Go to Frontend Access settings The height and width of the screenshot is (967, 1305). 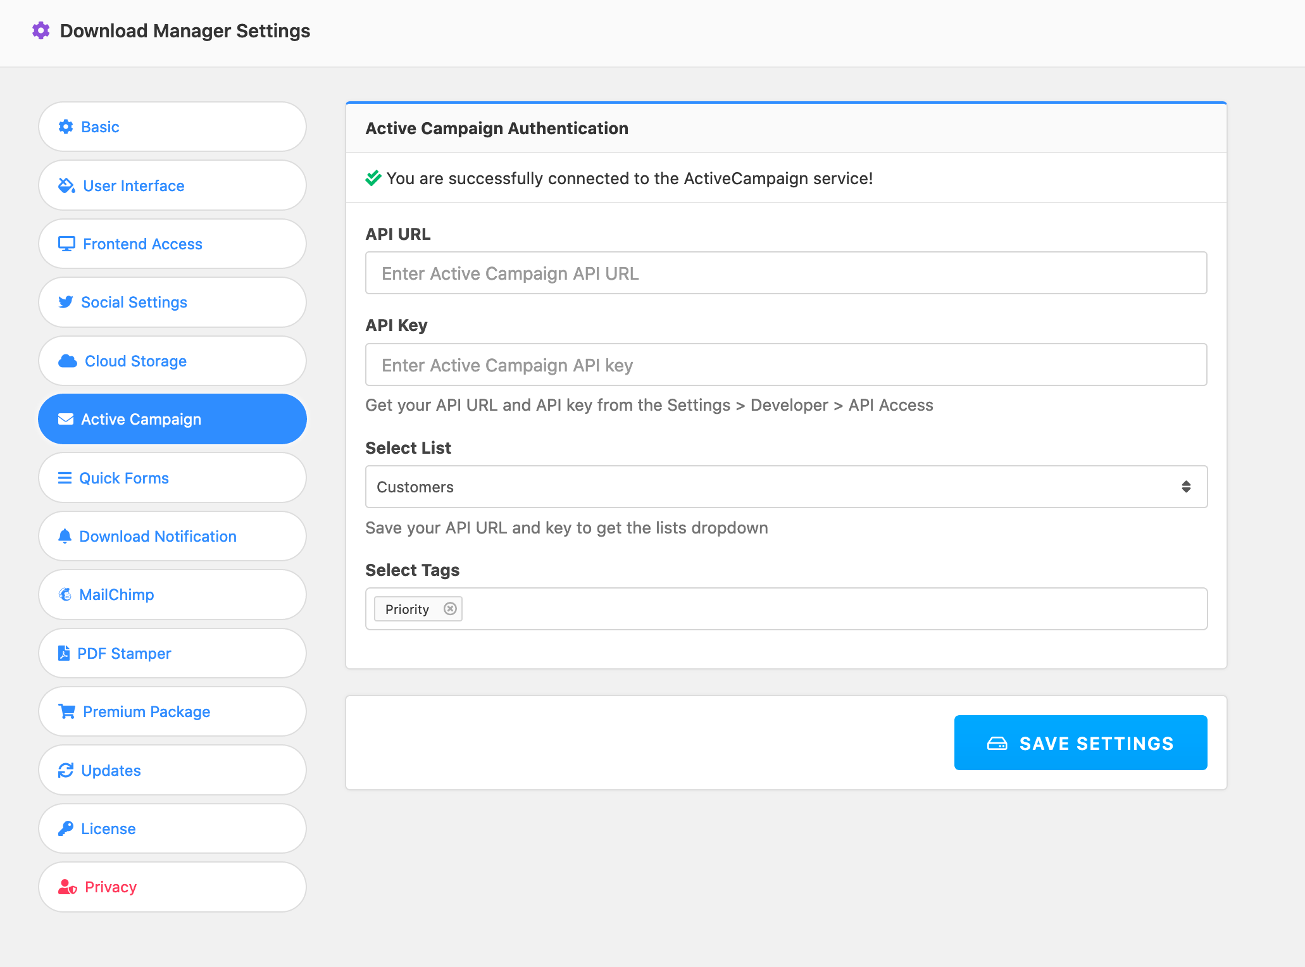coord(172,244)
